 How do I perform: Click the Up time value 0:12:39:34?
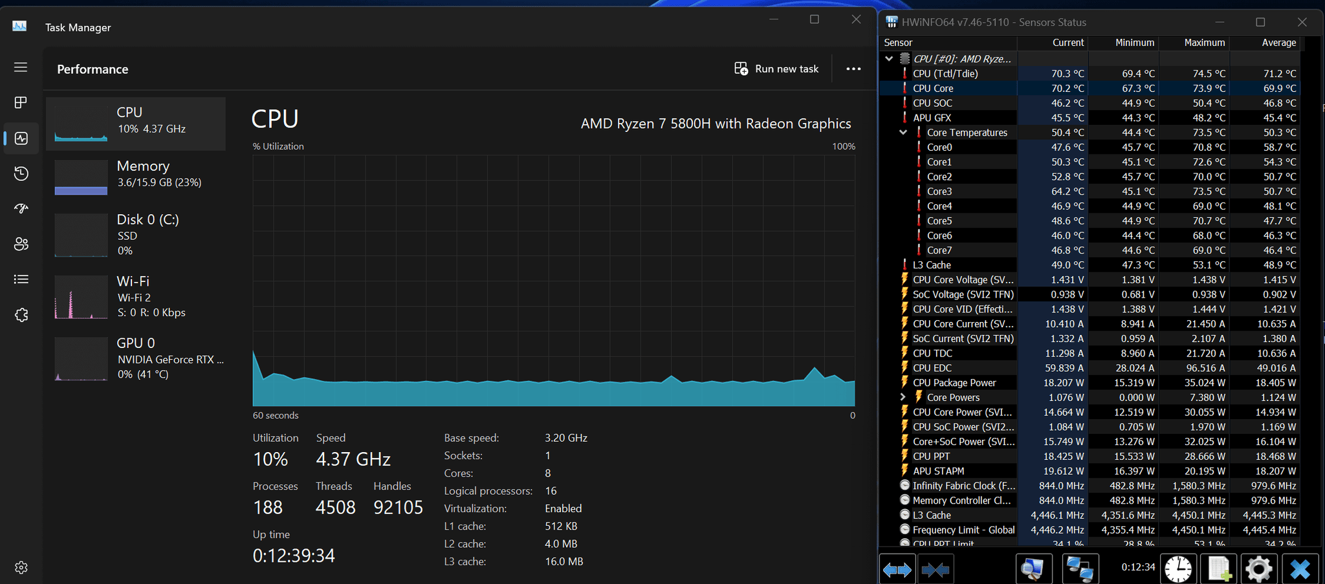tap(294, 556)
